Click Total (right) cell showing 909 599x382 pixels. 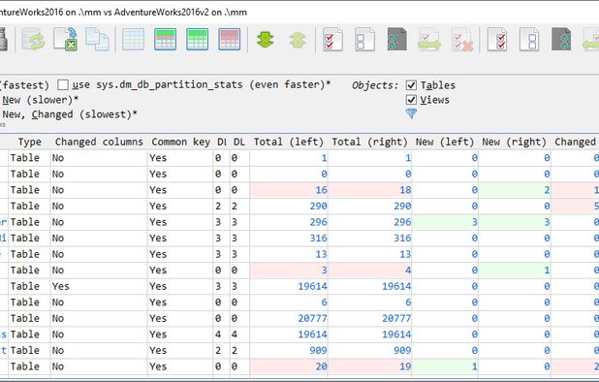370,350
